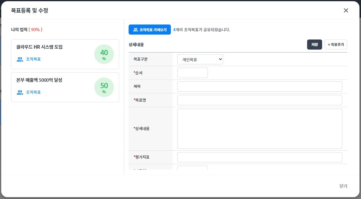Click people icon under 본부 매출액 5000억 달성
Screen dimensions: 361x199
coord(20,92)
